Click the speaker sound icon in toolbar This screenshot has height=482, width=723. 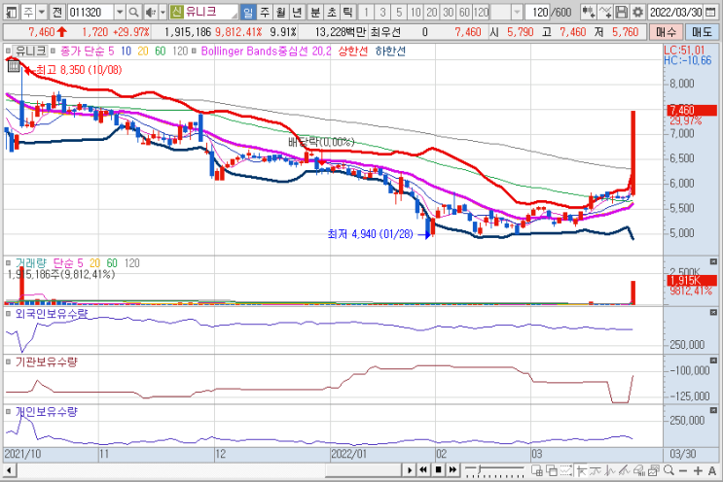point(151,12)
